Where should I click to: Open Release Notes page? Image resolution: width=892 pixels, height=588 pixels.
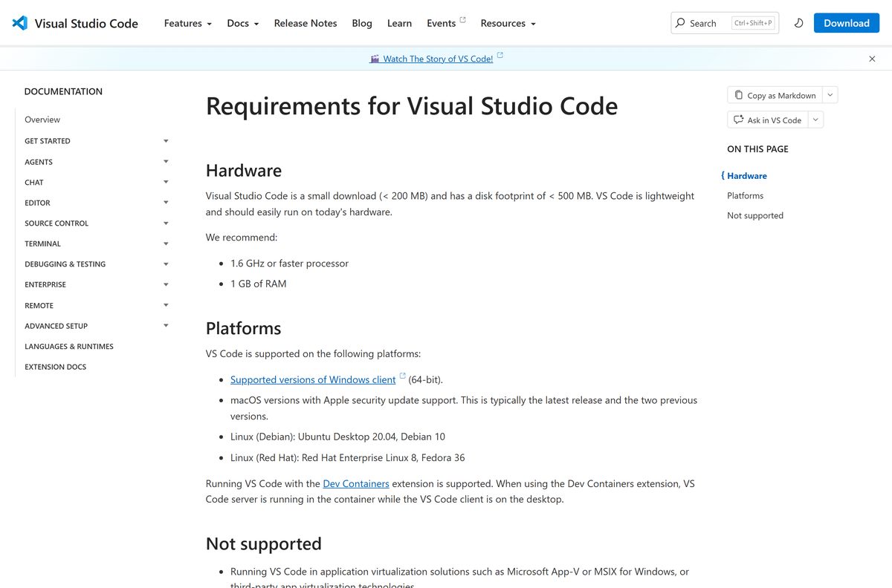[306, 23]
